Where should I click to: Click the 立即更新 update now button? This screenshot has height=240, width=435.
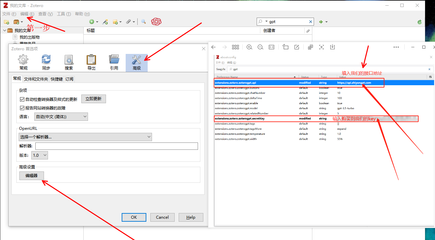pos(94,99)
